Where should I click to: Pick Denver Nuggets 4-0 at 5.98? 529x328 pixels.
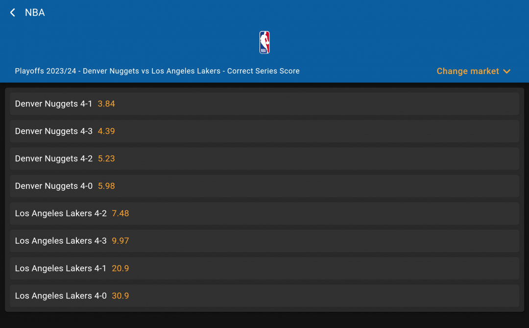(264, 186)
